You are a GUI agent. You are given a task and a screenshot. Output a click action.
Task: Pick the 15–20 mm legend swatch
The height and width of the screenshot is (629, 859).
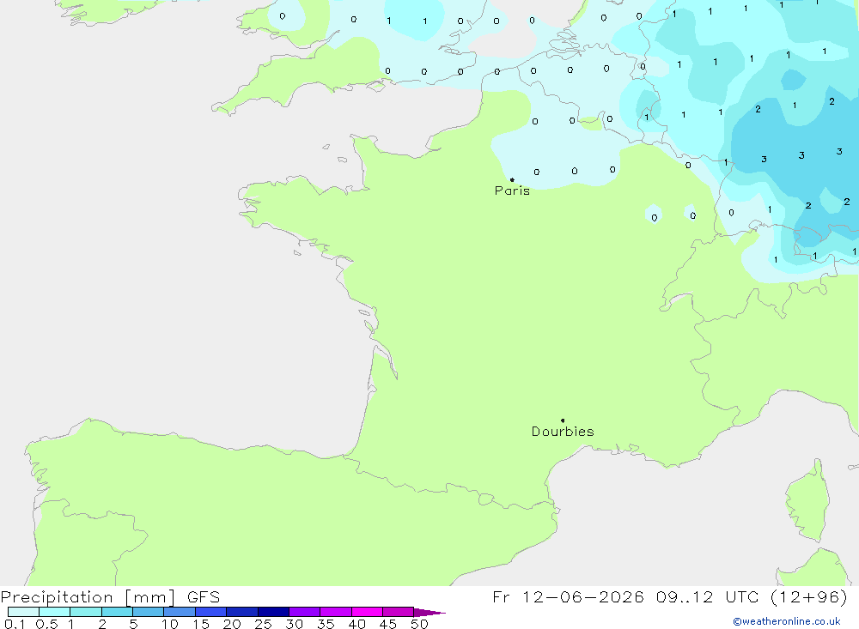210,612
